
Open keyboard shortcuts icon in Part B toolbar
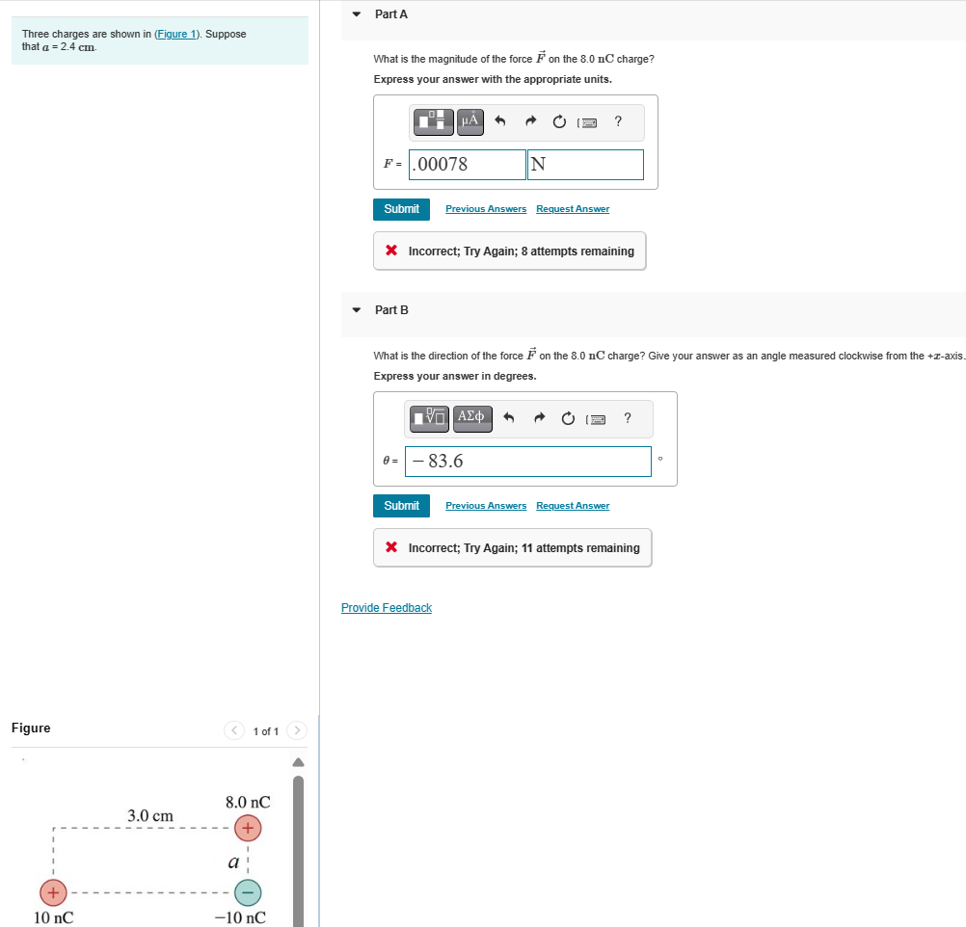pos(599,418)
